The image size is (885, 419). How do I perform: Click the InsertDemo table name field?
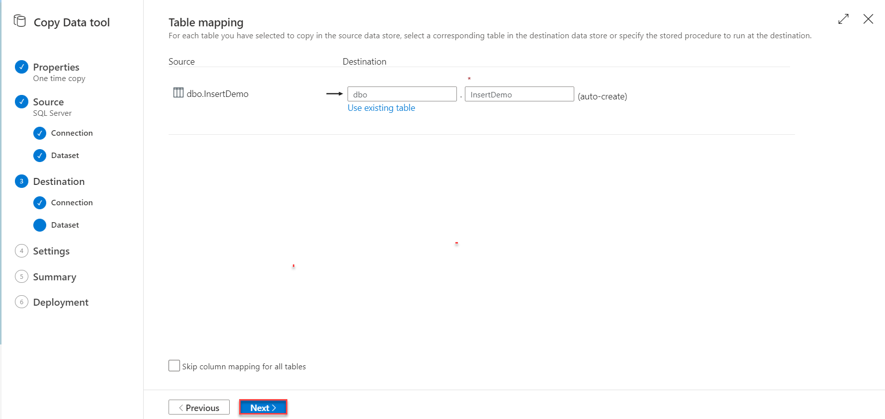[519, 94]
